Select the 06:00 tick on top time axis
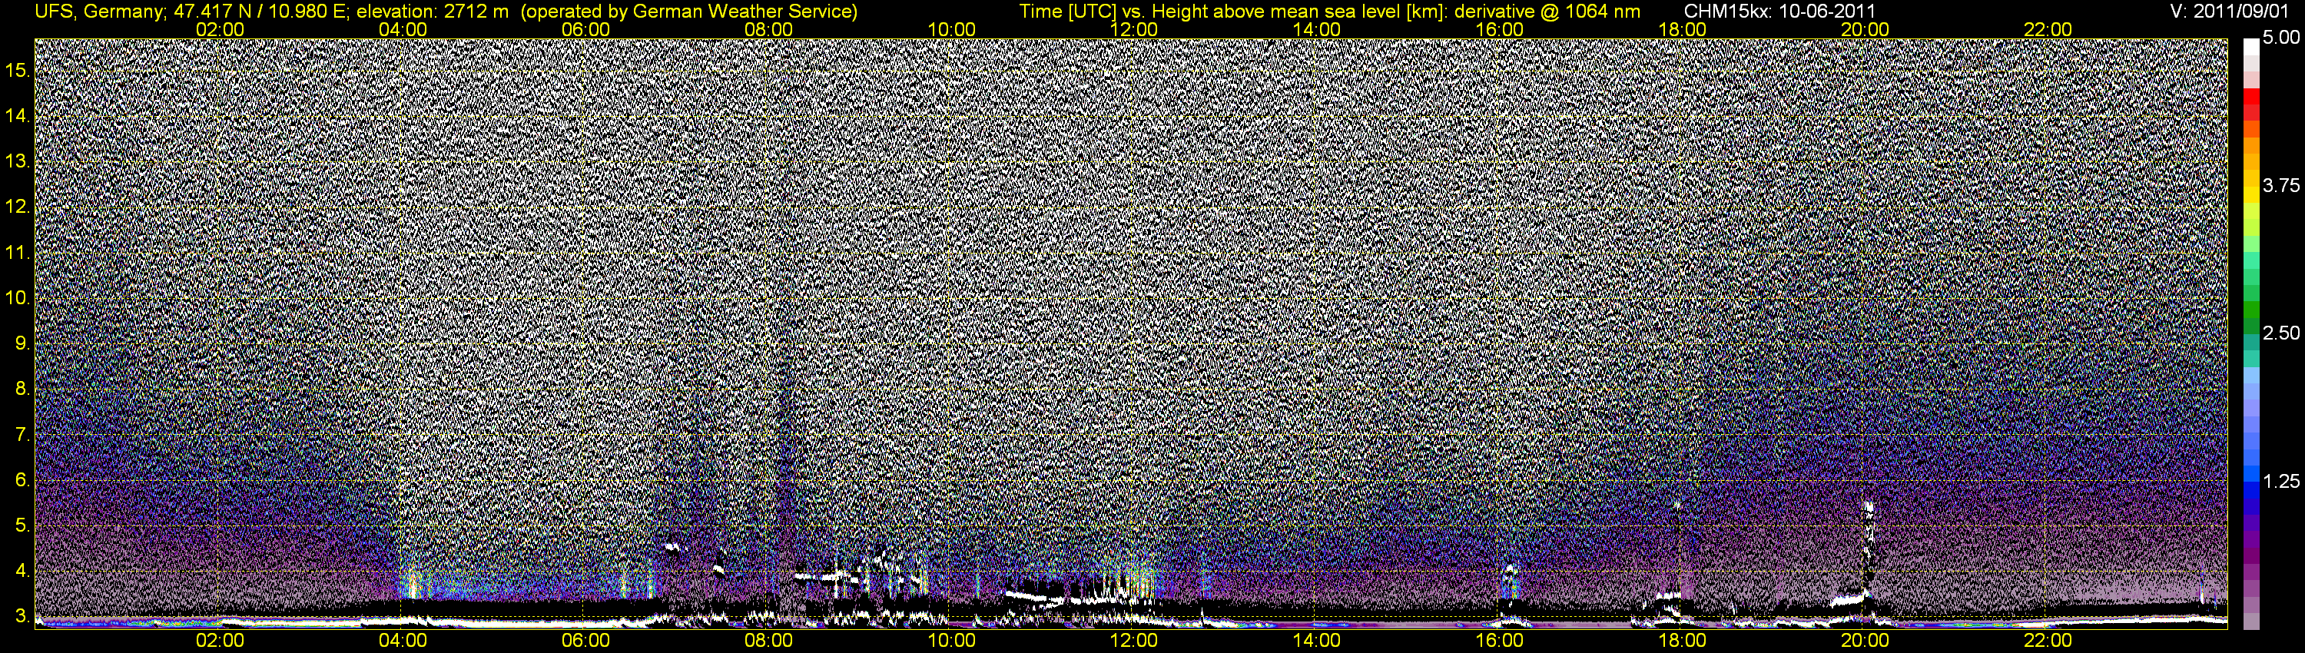 click(585, 29)
